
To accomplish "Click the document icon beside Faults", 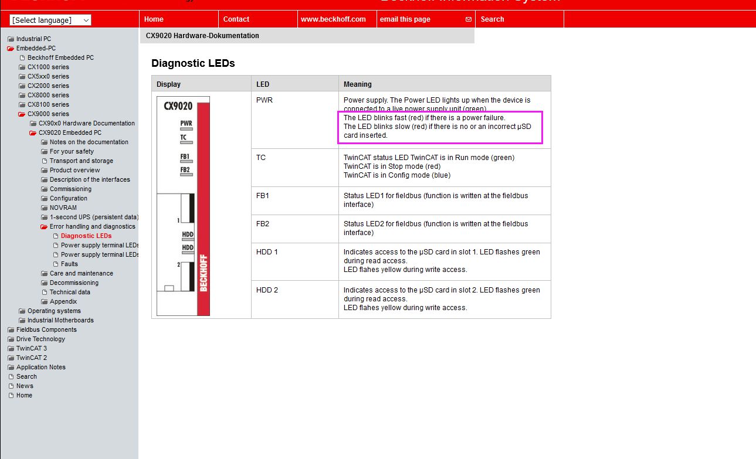I will point(56,264).
